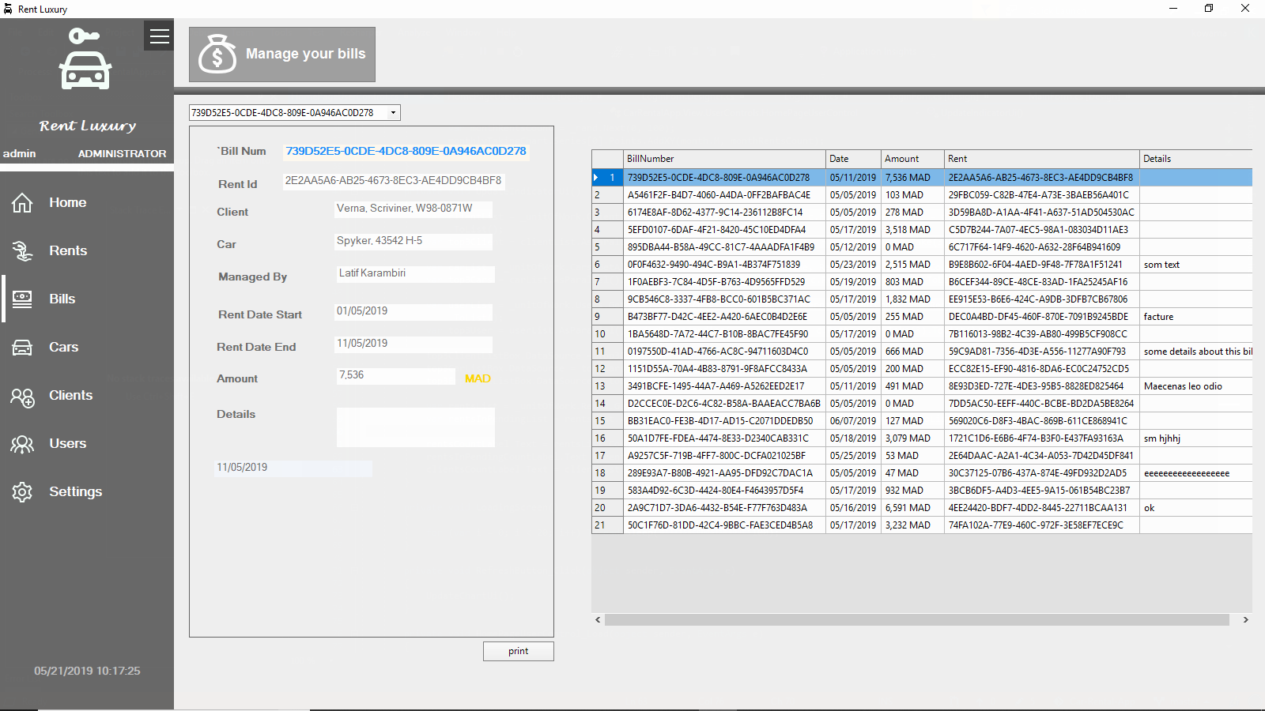Click the scroll right arrow of table
Screen dimensions: 1265x711
pyautogui.click(x=1245, y=620)
